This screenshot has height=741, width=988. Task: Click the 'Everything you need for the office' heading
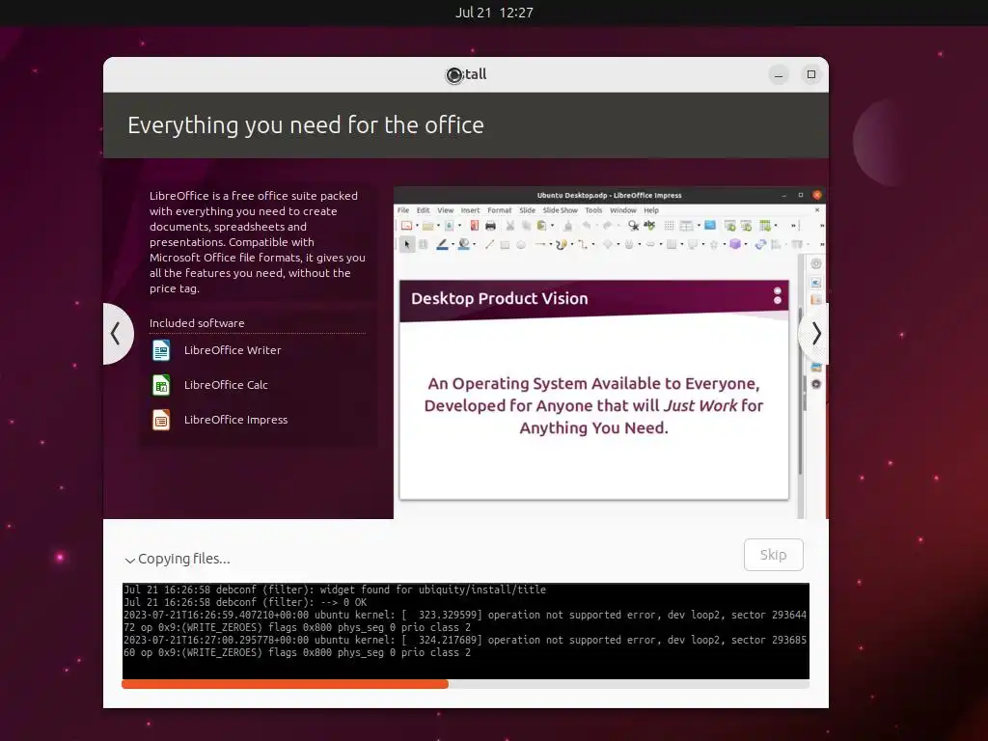[306, 125]
